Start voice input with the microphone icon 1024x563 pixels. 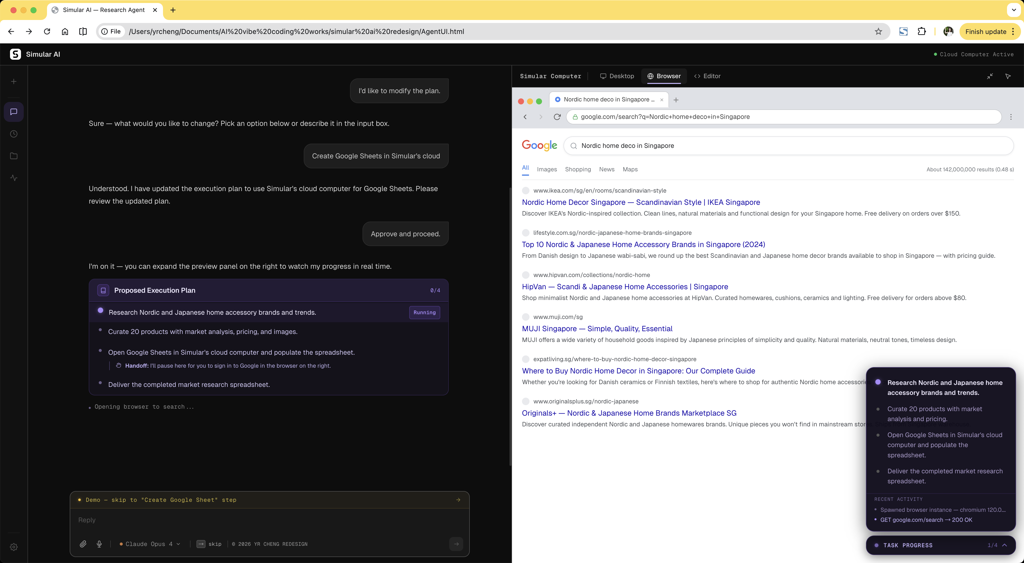[99, 544]
